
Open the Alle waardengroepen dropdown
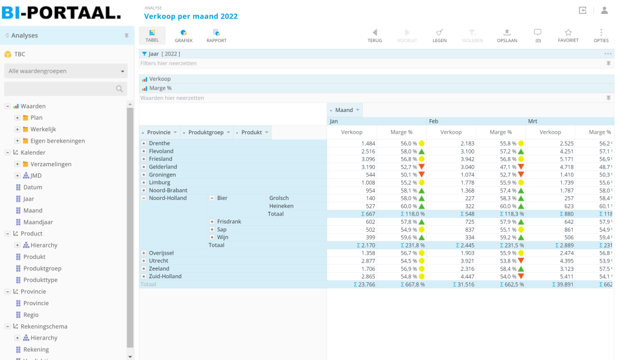pos(66,71)
